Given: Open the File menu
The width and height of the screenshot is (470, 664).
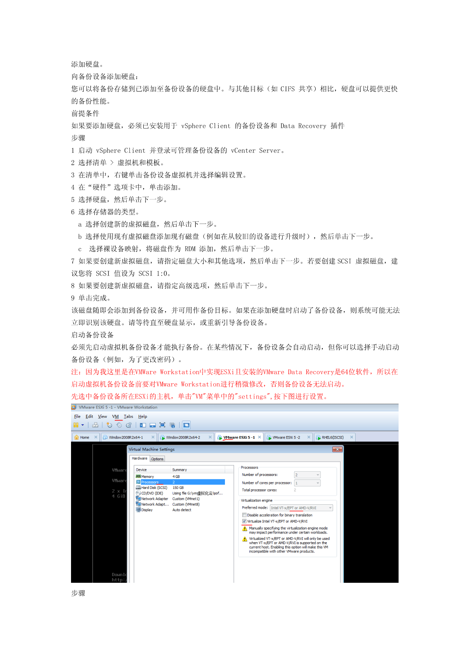Looking at the screenshot, I should (x=77, y=416).
